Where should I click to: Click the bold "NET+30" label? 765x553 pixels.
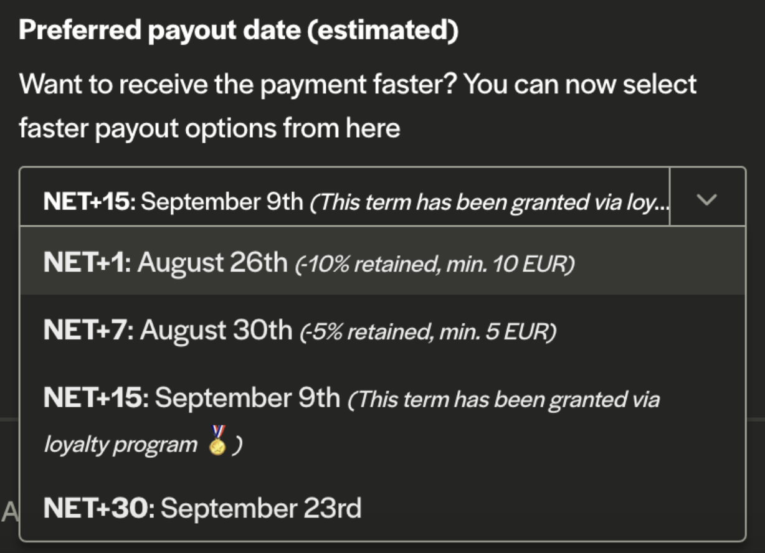coord(98,508)
